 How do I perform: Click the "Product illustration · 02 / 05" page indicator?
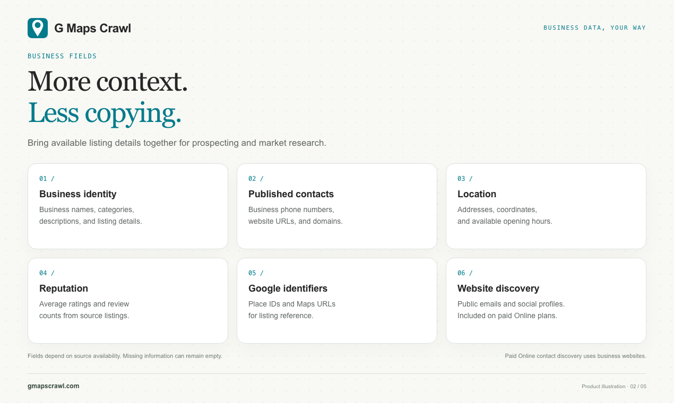[x=614, y=387]
